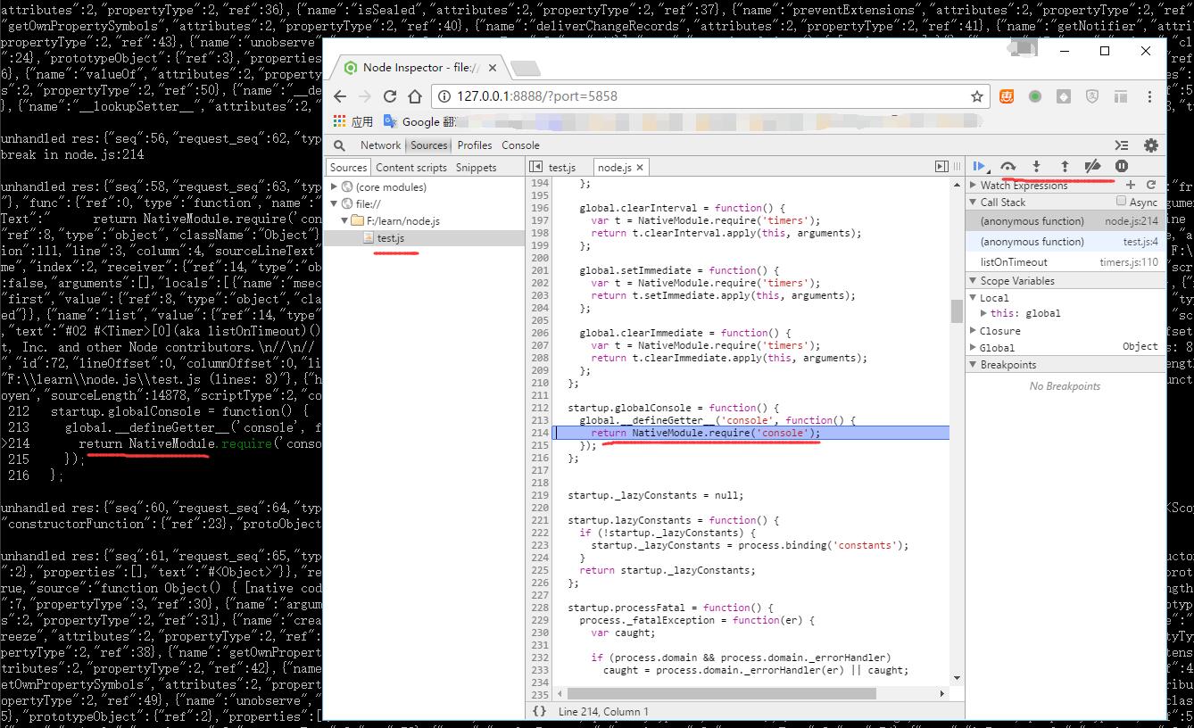Click the address bar URL
The width and height of the screenshot is (1194, 728).
[536, 96]
